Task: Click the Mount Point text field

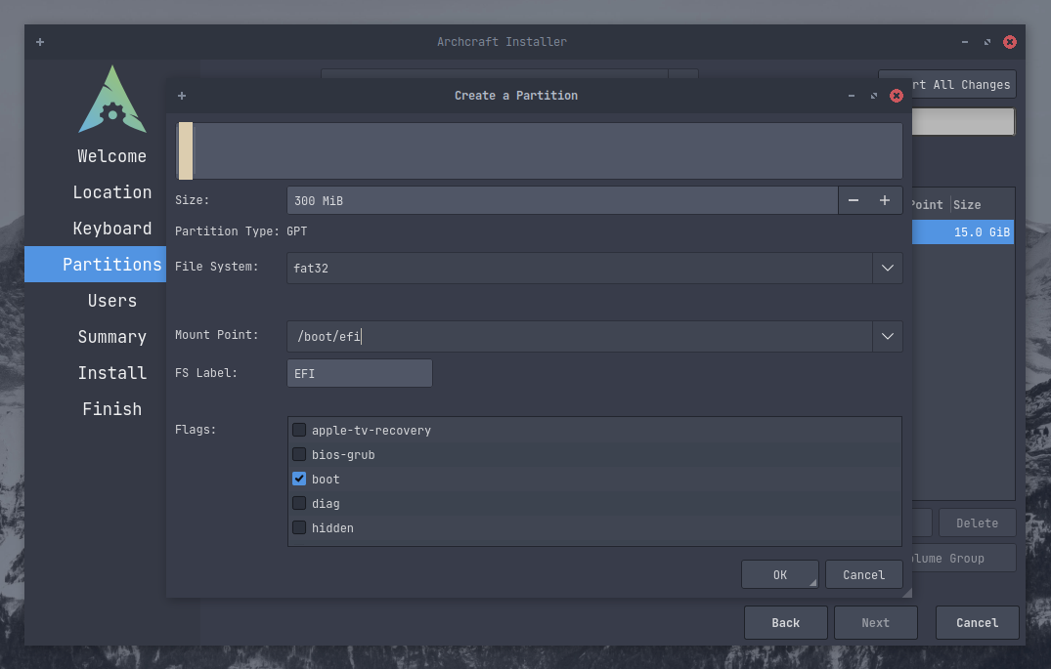Action: 580,336
